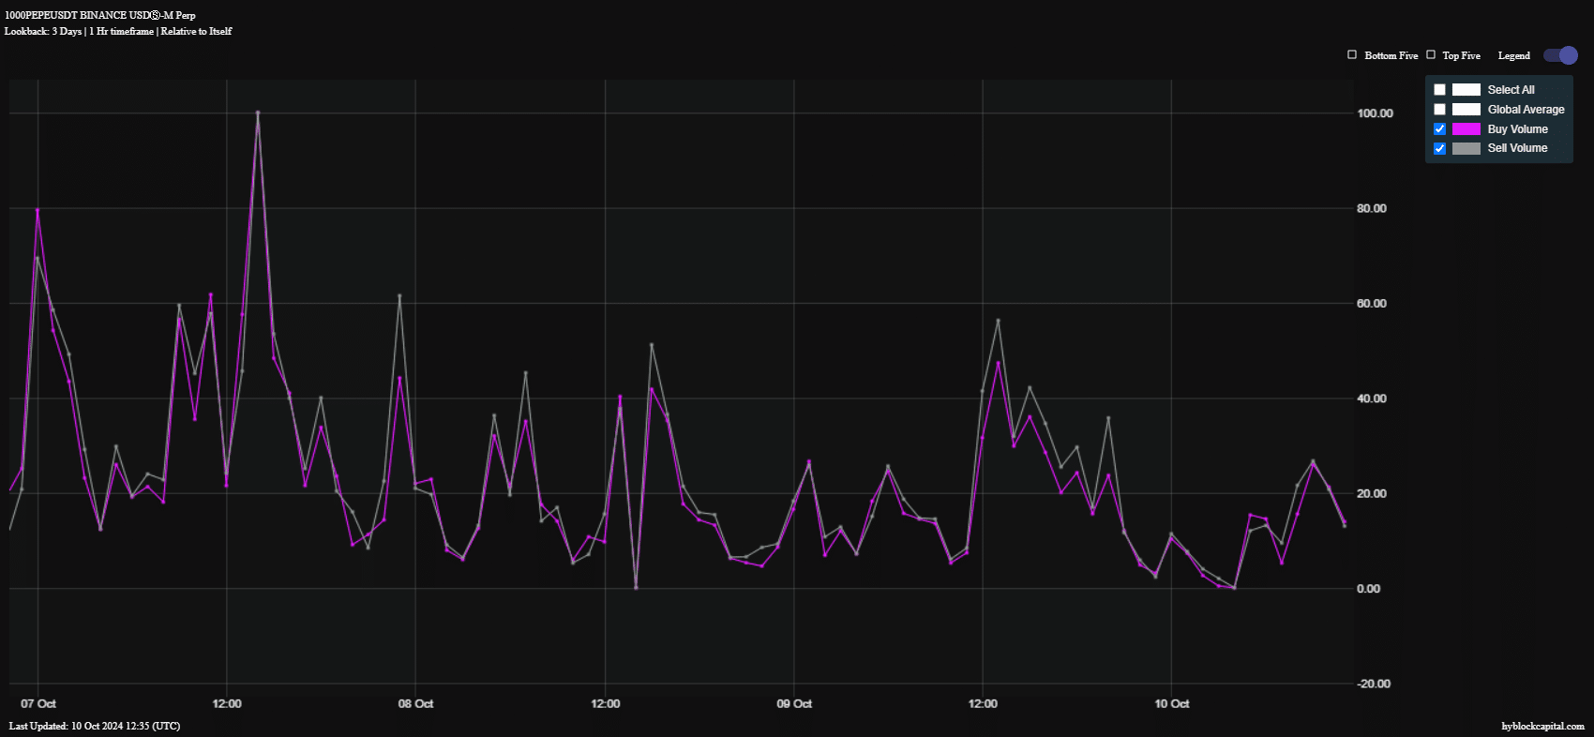Image resolution: width=1594 pixels, height=737 pixels.
Task: Click the Buy Volume legend label
Action: pos(1517,129)
